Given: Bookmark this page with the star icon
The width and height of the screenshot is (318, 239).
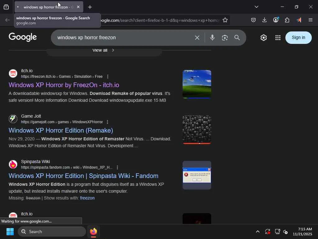Looking at the screenshot, I should tap(225, 20).
